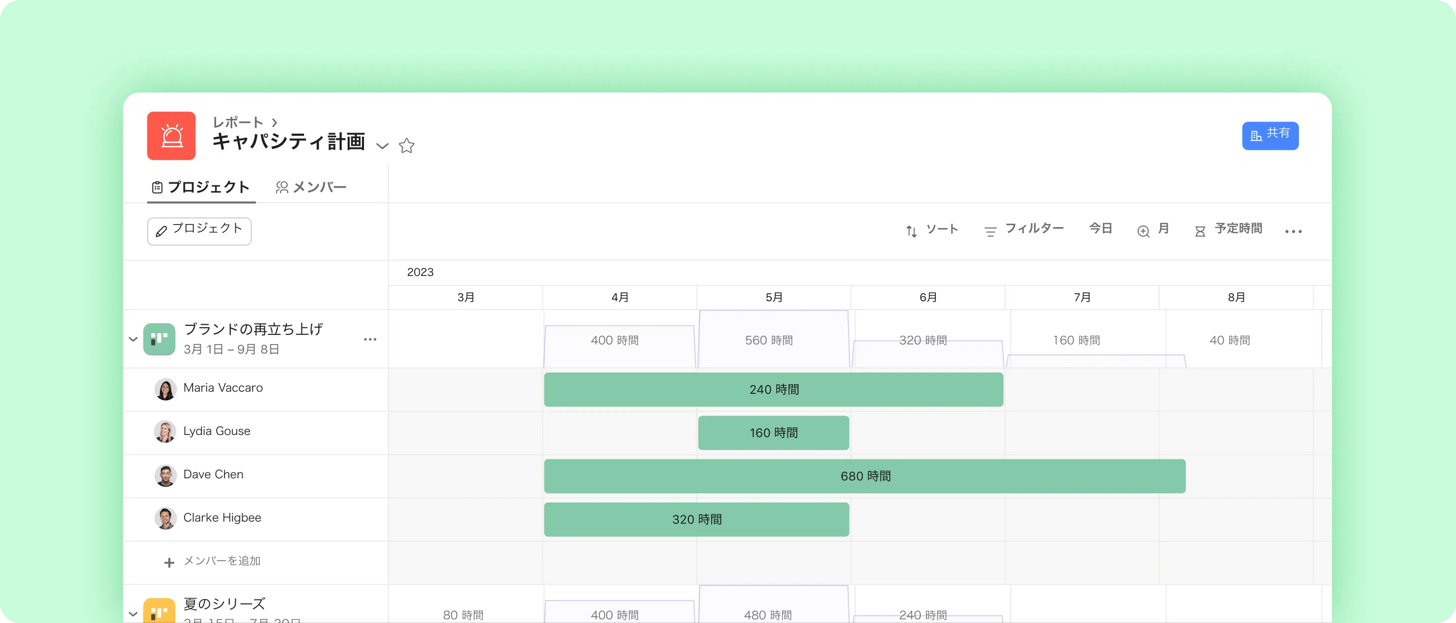Select Maria Vaccaro's 240 時間 bar
This screenshot has width=1456, height=623.
(x=774, y=389)
